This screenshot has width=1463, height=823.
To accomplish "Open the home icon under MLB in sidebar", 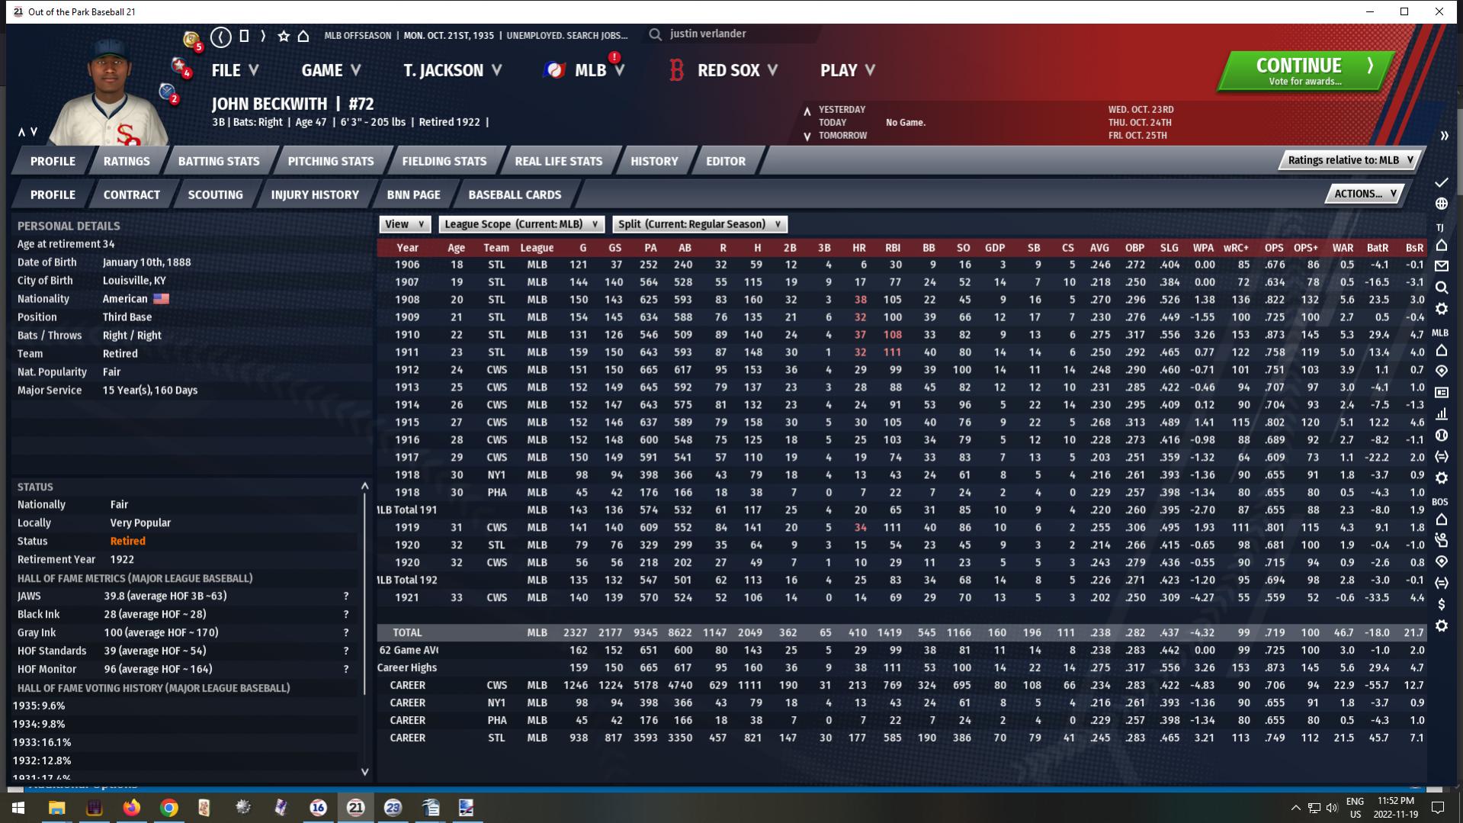I will point(1441,350).
